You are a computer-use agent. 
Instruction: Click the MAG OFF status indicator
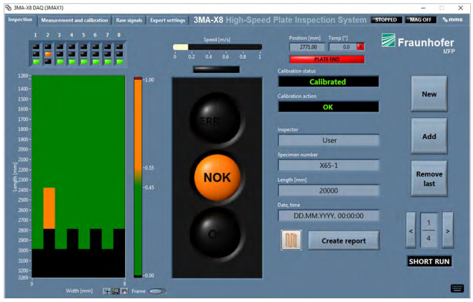tap(420, 20)
